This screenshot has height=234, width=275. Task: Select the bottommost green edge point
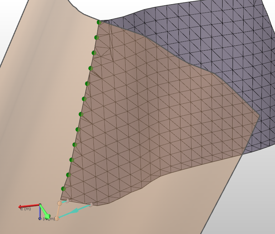[x=63, y=189]
